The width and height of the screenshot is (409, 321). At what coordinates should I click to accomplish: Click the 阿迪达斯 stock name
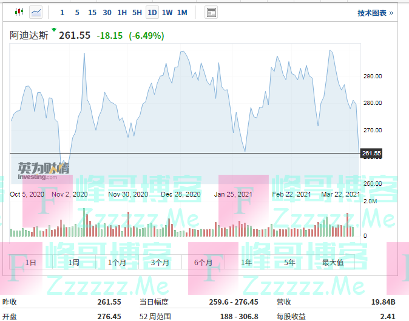29,35
